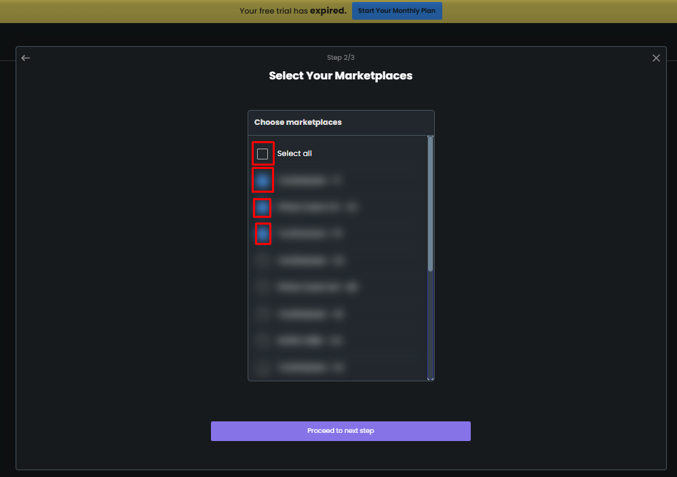Click the Choose marketplaces panel header

(341, 123)
